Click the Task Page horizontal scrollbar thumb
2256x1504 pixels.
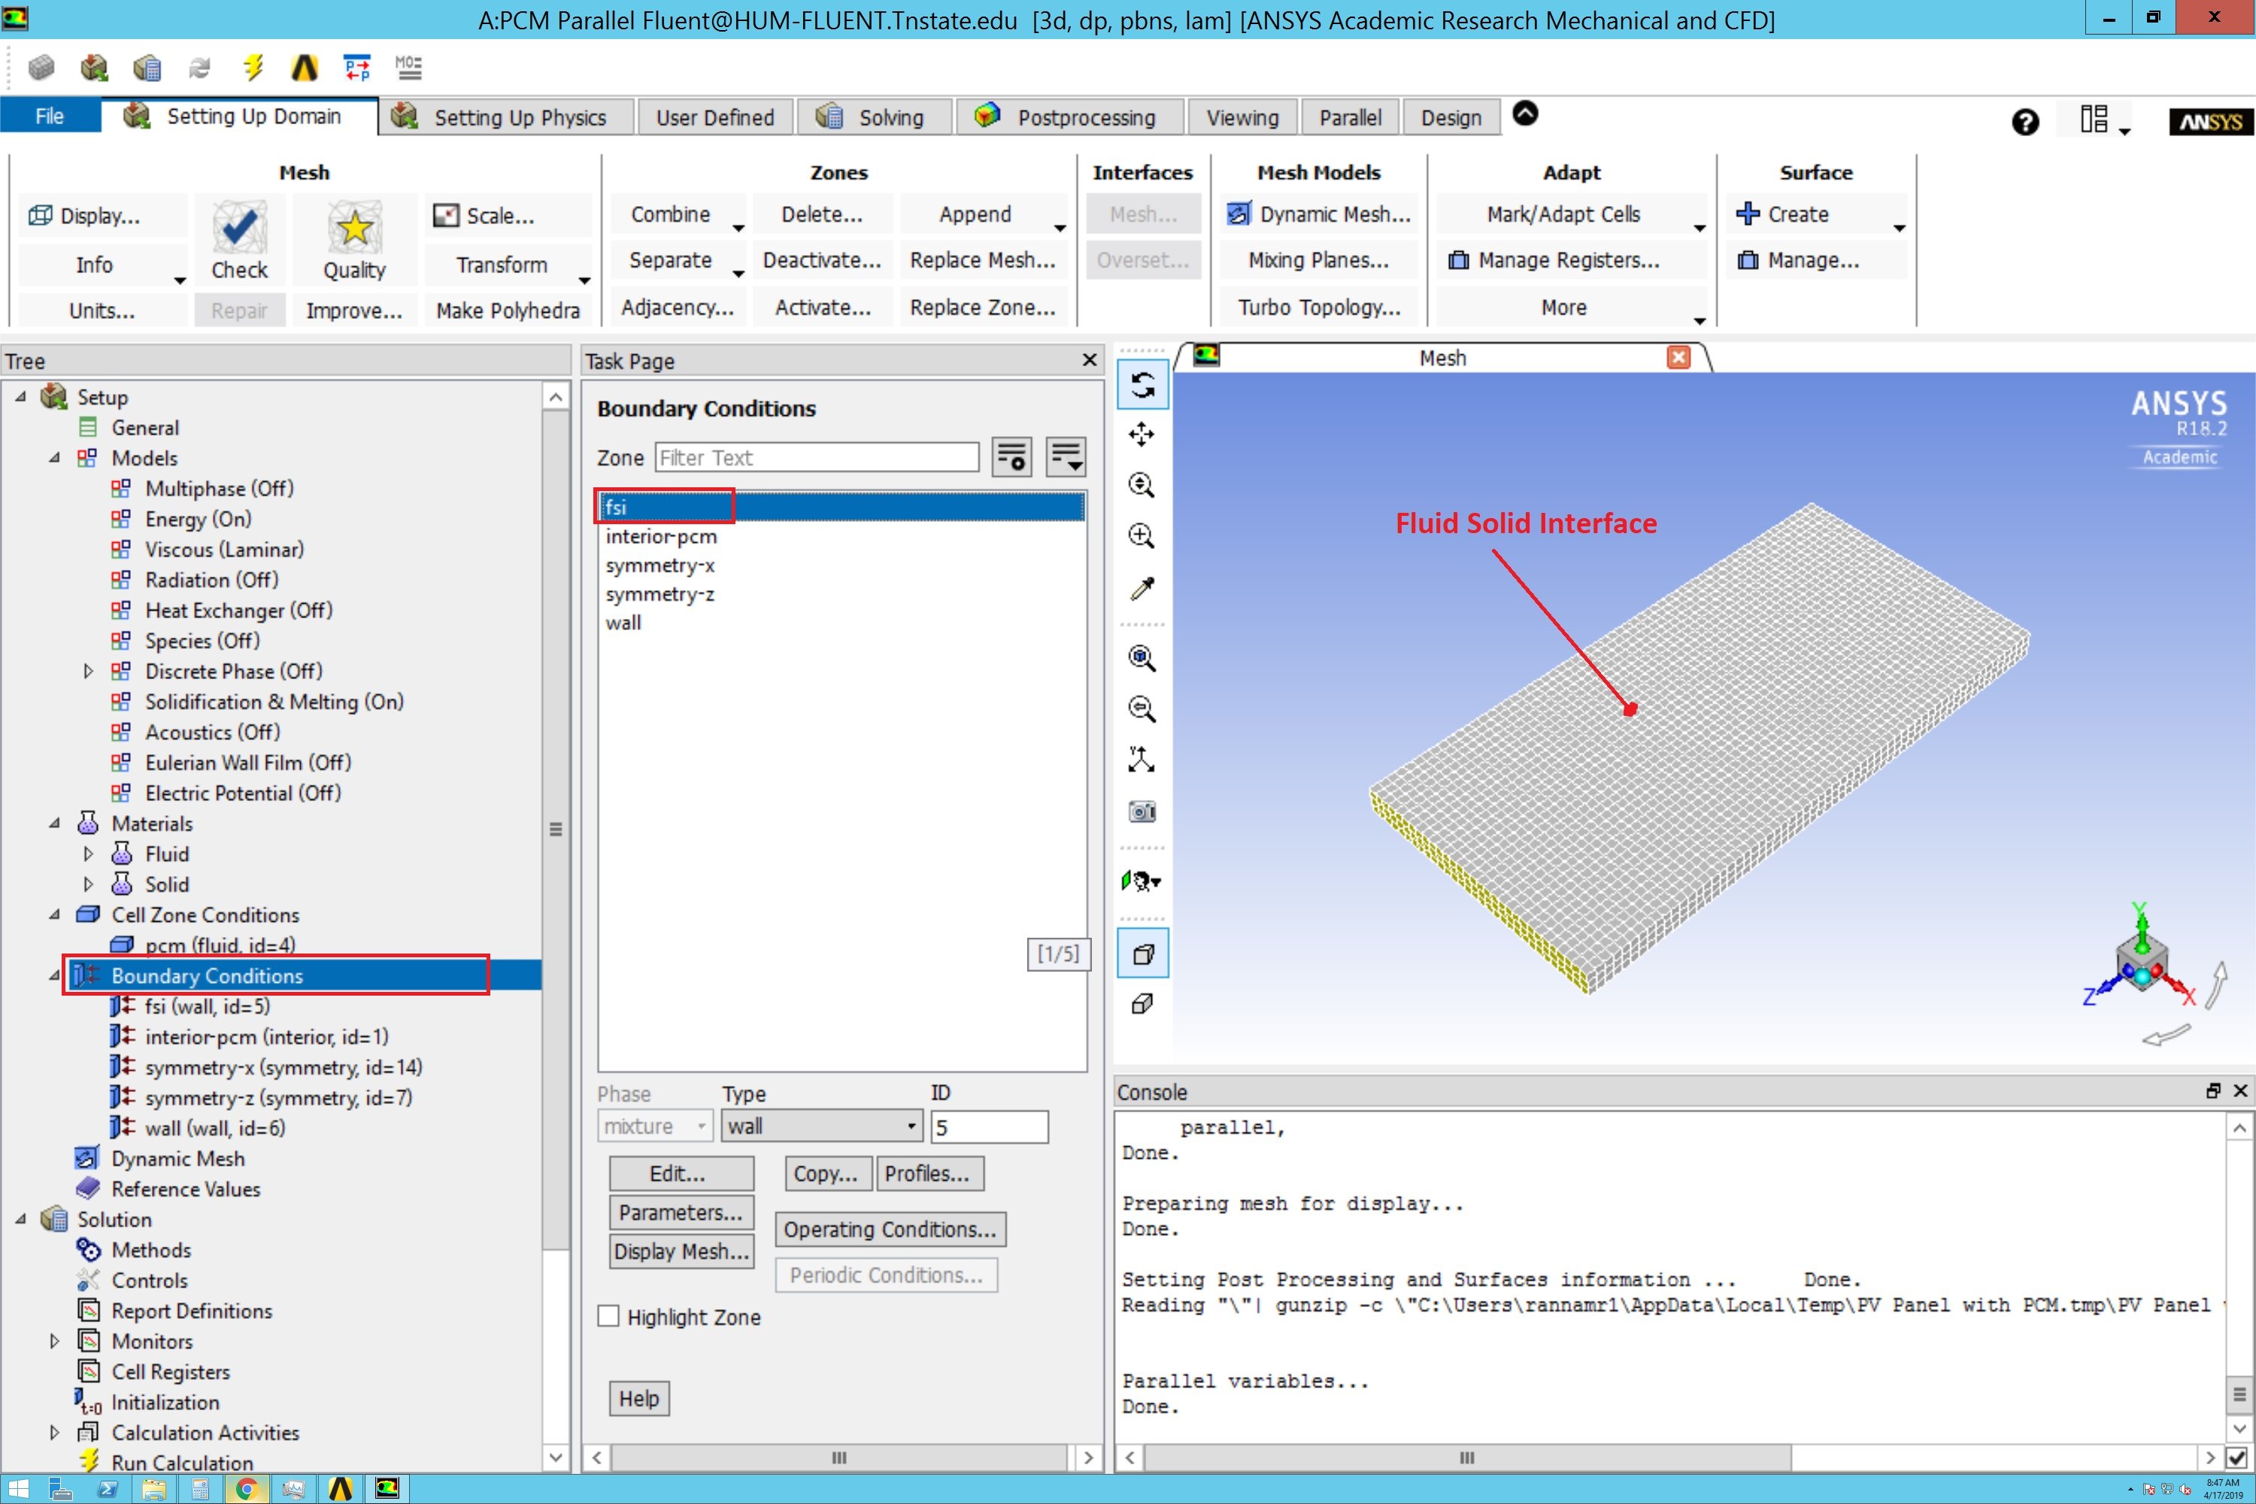coord(839,1458)
